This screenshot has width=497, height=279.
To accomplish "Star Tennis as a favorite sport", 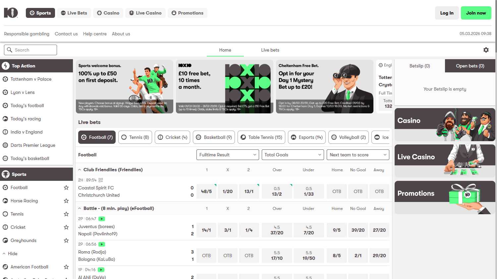I will (66, 214).
